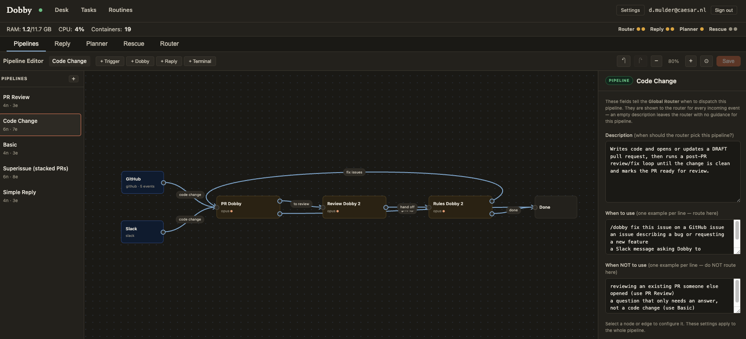
Task: Redo the pipeline edit
Action: pyautogui.click(x=640, y=61)
